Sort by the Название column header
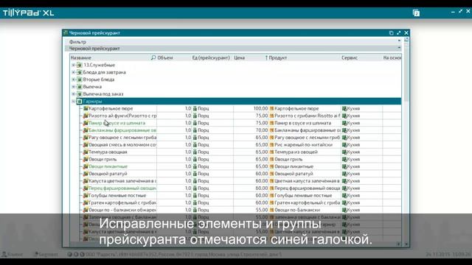This screenshot has width=472, height=265. (x=81, y=57)
